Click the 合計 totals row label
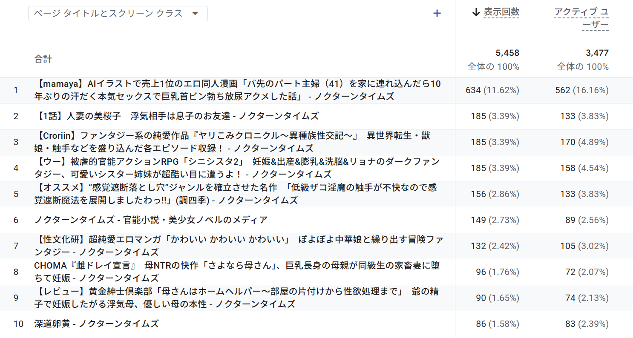Image resolution: width=633 pixels, height=338 pixels. click(x=43, y=59)
